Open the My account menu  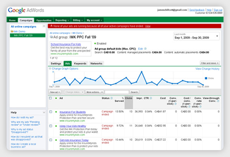[94, 20]
